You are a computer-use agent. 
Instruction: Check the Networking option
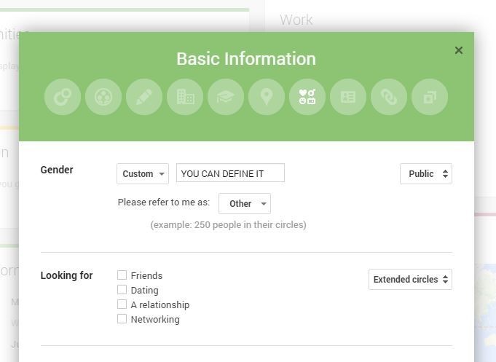pos(122,318)
